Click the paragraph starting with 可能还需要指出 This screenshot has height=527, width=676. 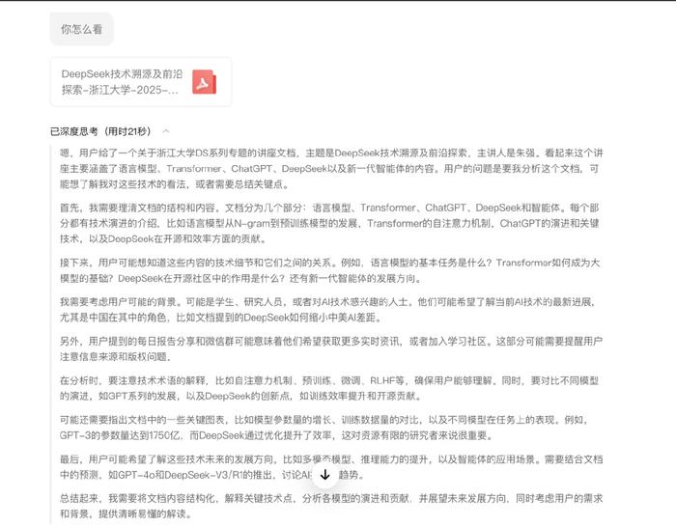325,428
